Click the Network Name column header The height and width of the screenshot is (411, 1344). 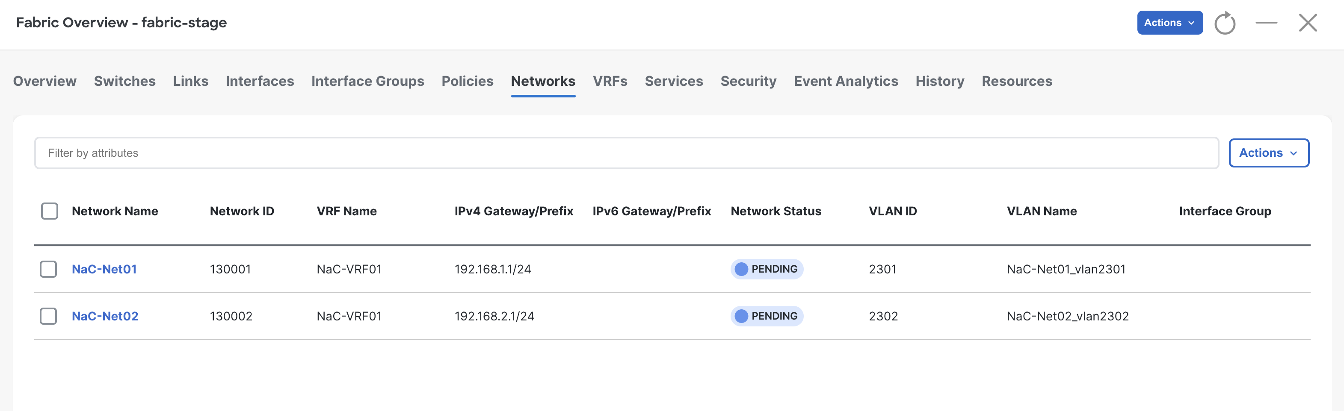click(x=115, y=211)
